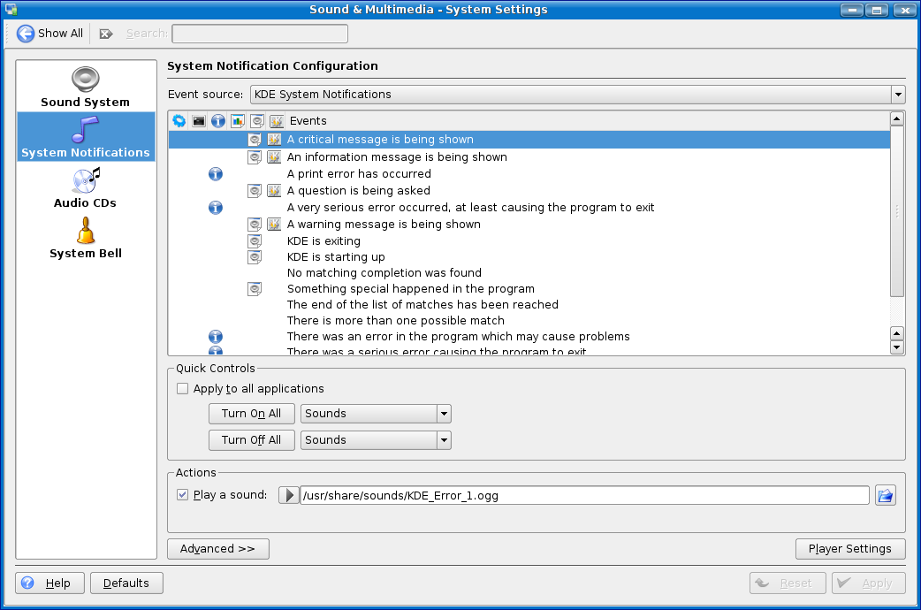Screen dimensions: 921x610
Task: Enable 'Apply to all applications' checkbox
Action: pyautogui.click(x=183, y=389)
